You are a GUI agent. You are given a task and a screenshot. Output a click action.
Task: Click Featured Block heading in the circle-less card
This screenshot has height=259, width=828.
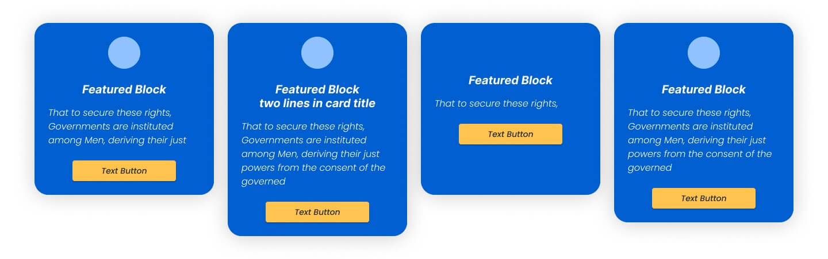pyautogui.click(x=511, y=80)
